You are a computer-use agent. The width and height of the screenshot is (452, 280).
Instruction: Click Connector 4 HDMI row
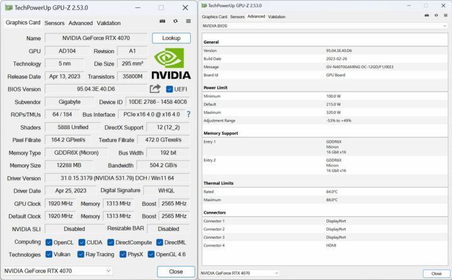click(325, 246)
